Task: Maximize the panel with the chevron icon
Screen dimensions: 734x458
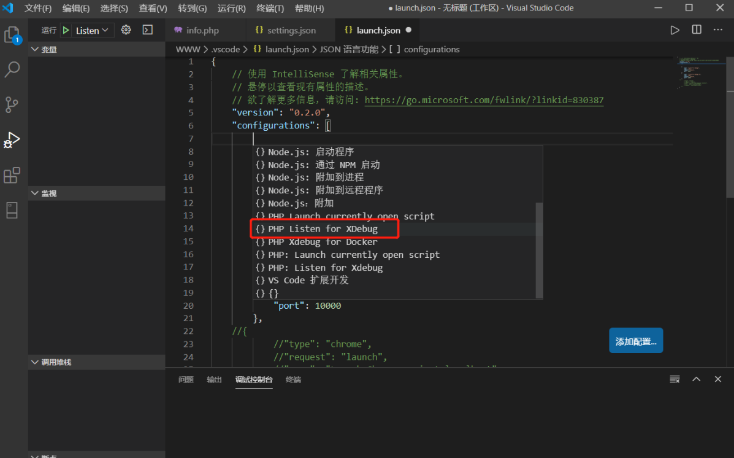Action: point(696,379)
